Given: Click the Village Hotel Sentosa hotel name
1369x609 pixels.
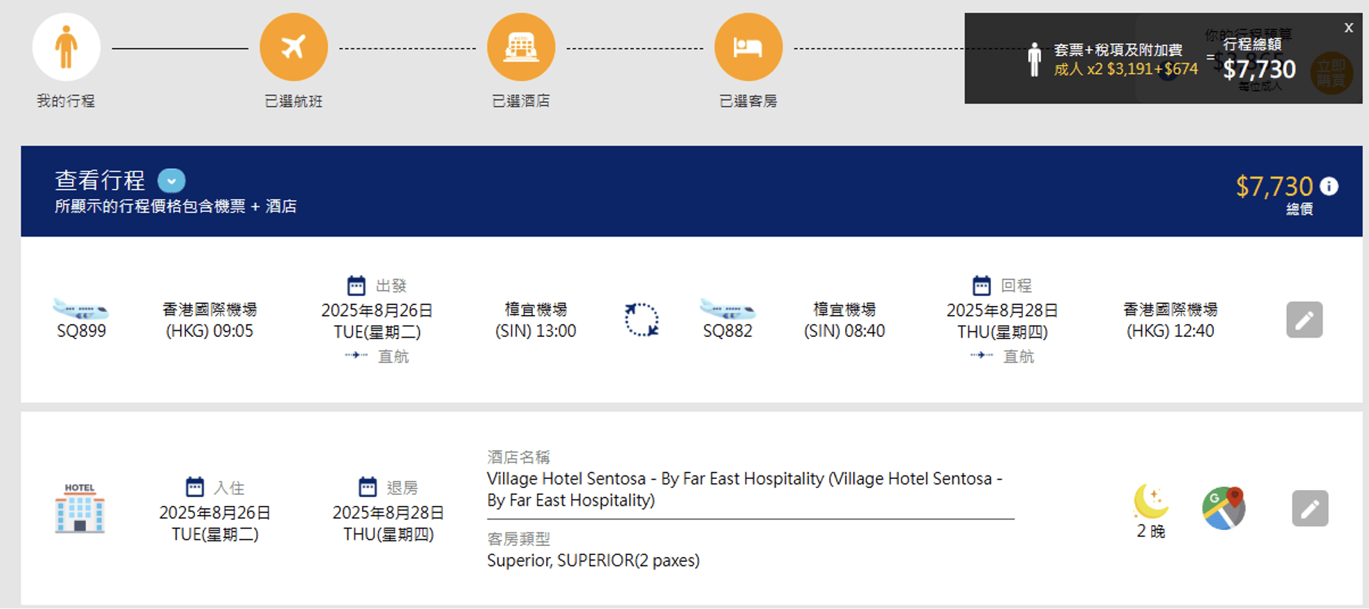Looking at the screenshot, I should [744, 489].
